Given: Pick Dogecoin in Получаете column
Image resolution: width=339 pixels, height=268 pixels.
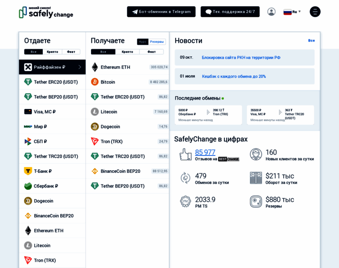Looking at the screenshot, I should tap(128, 127).
